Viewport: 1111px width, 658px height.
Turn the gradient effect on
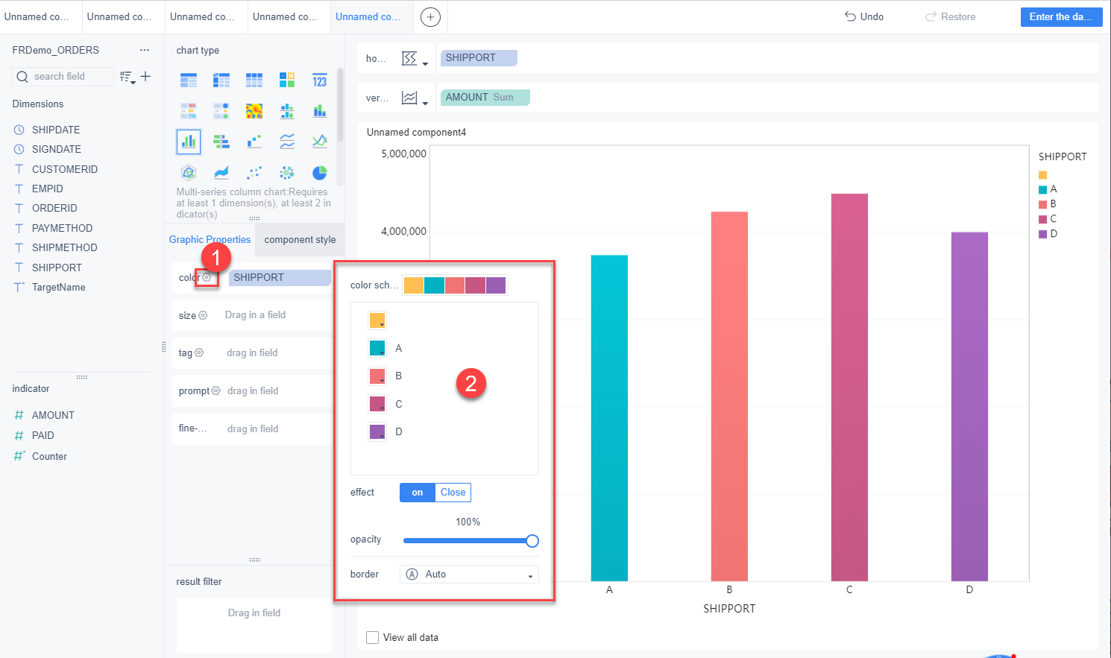click(x=418, y=493)
